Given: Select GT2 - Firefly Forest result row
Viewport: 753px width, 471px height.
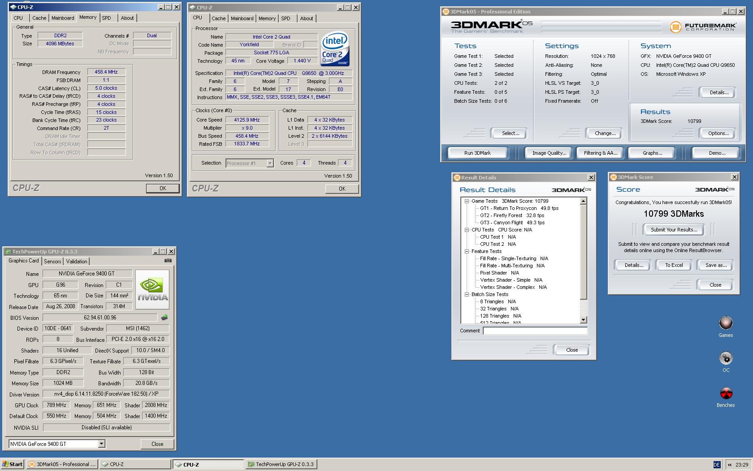Looking at the screenshot, I should [x=512, y=215].
